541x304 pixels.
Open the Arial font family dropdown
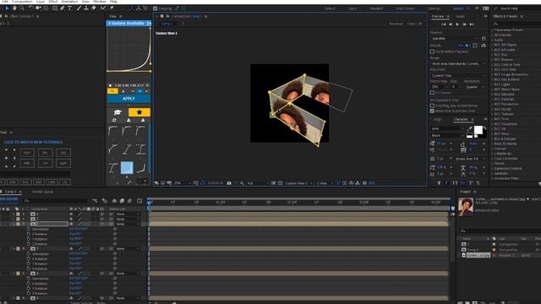click(x=447, y=128)
